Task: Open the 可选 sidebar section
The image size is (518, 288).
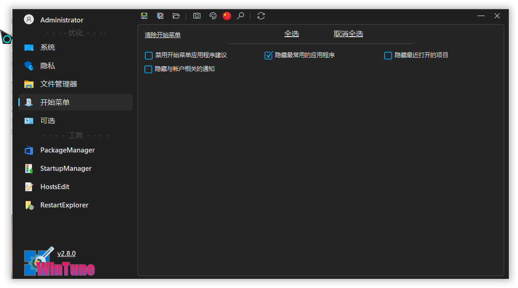Action: (x=48, y=121)
